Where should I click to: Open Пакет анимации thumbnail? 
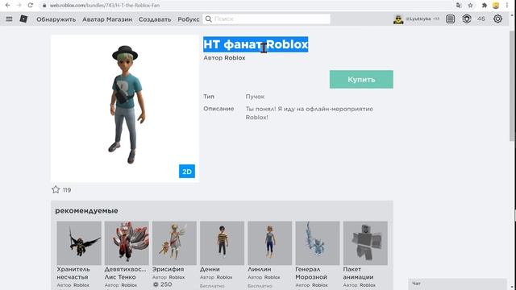point(365,243)
